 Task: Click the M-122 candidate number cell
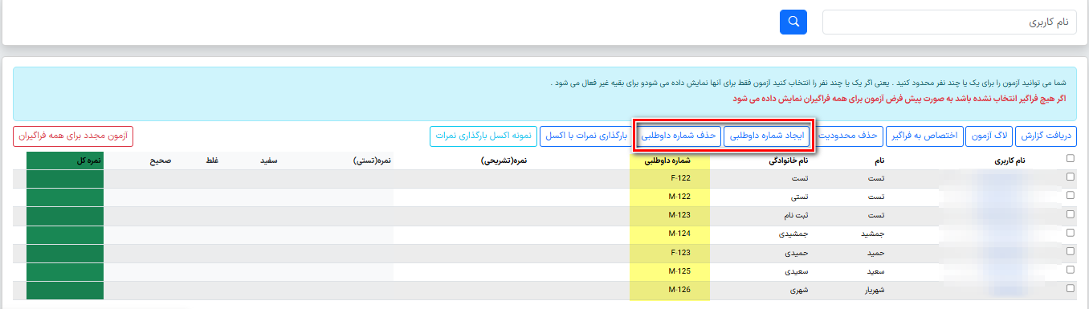pyautogui.click(x=669, y=197)
